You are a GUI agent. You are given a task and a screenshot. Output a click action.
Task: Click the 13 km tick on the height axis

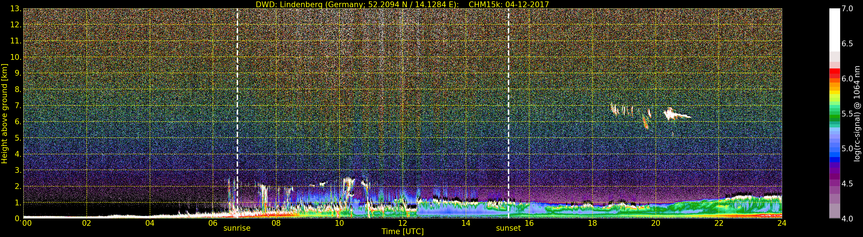(x=16, y=9)
